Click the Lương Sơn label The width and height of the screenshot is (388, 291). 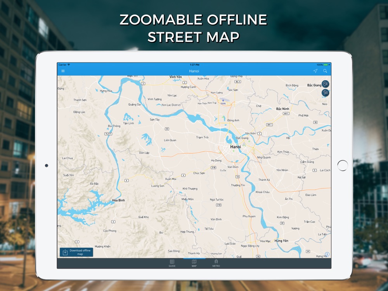[158, 186]
